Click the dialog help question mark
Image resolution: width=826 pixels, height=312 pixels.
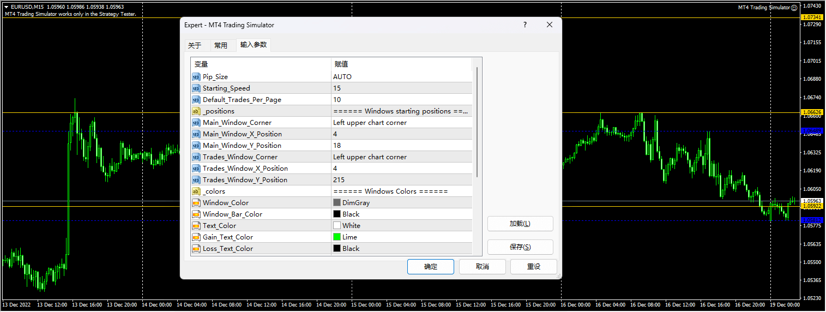click(x=525, y=25)
